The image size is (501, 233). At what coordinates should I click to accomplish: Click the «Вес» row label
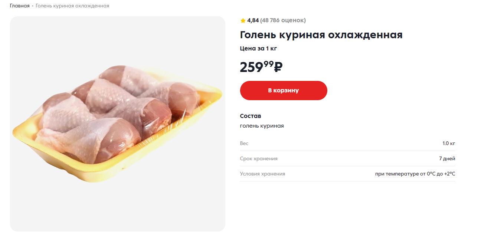pos(244,143)
